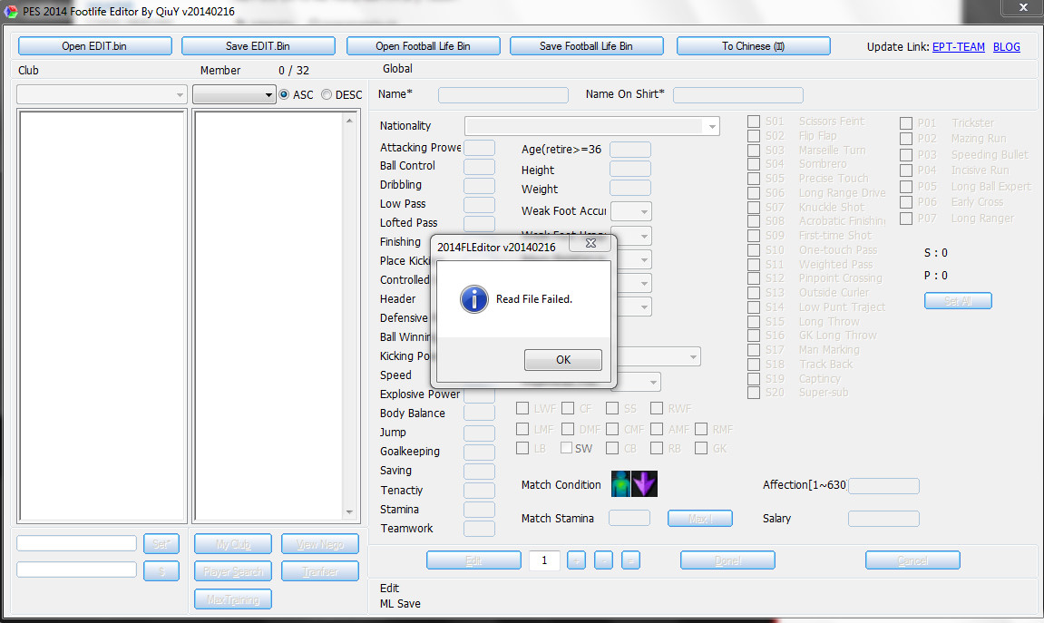Click the minus button next to counter
The height and width of the screenshot is (623, 1044).
[603, 560]
